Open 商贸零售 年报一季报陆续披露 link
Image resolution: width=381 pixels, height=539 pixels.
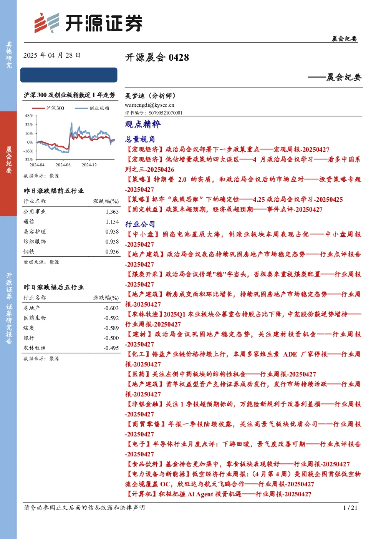(x=243, y=429)
